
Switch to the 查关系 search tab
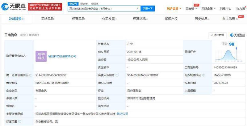[95, 4]
